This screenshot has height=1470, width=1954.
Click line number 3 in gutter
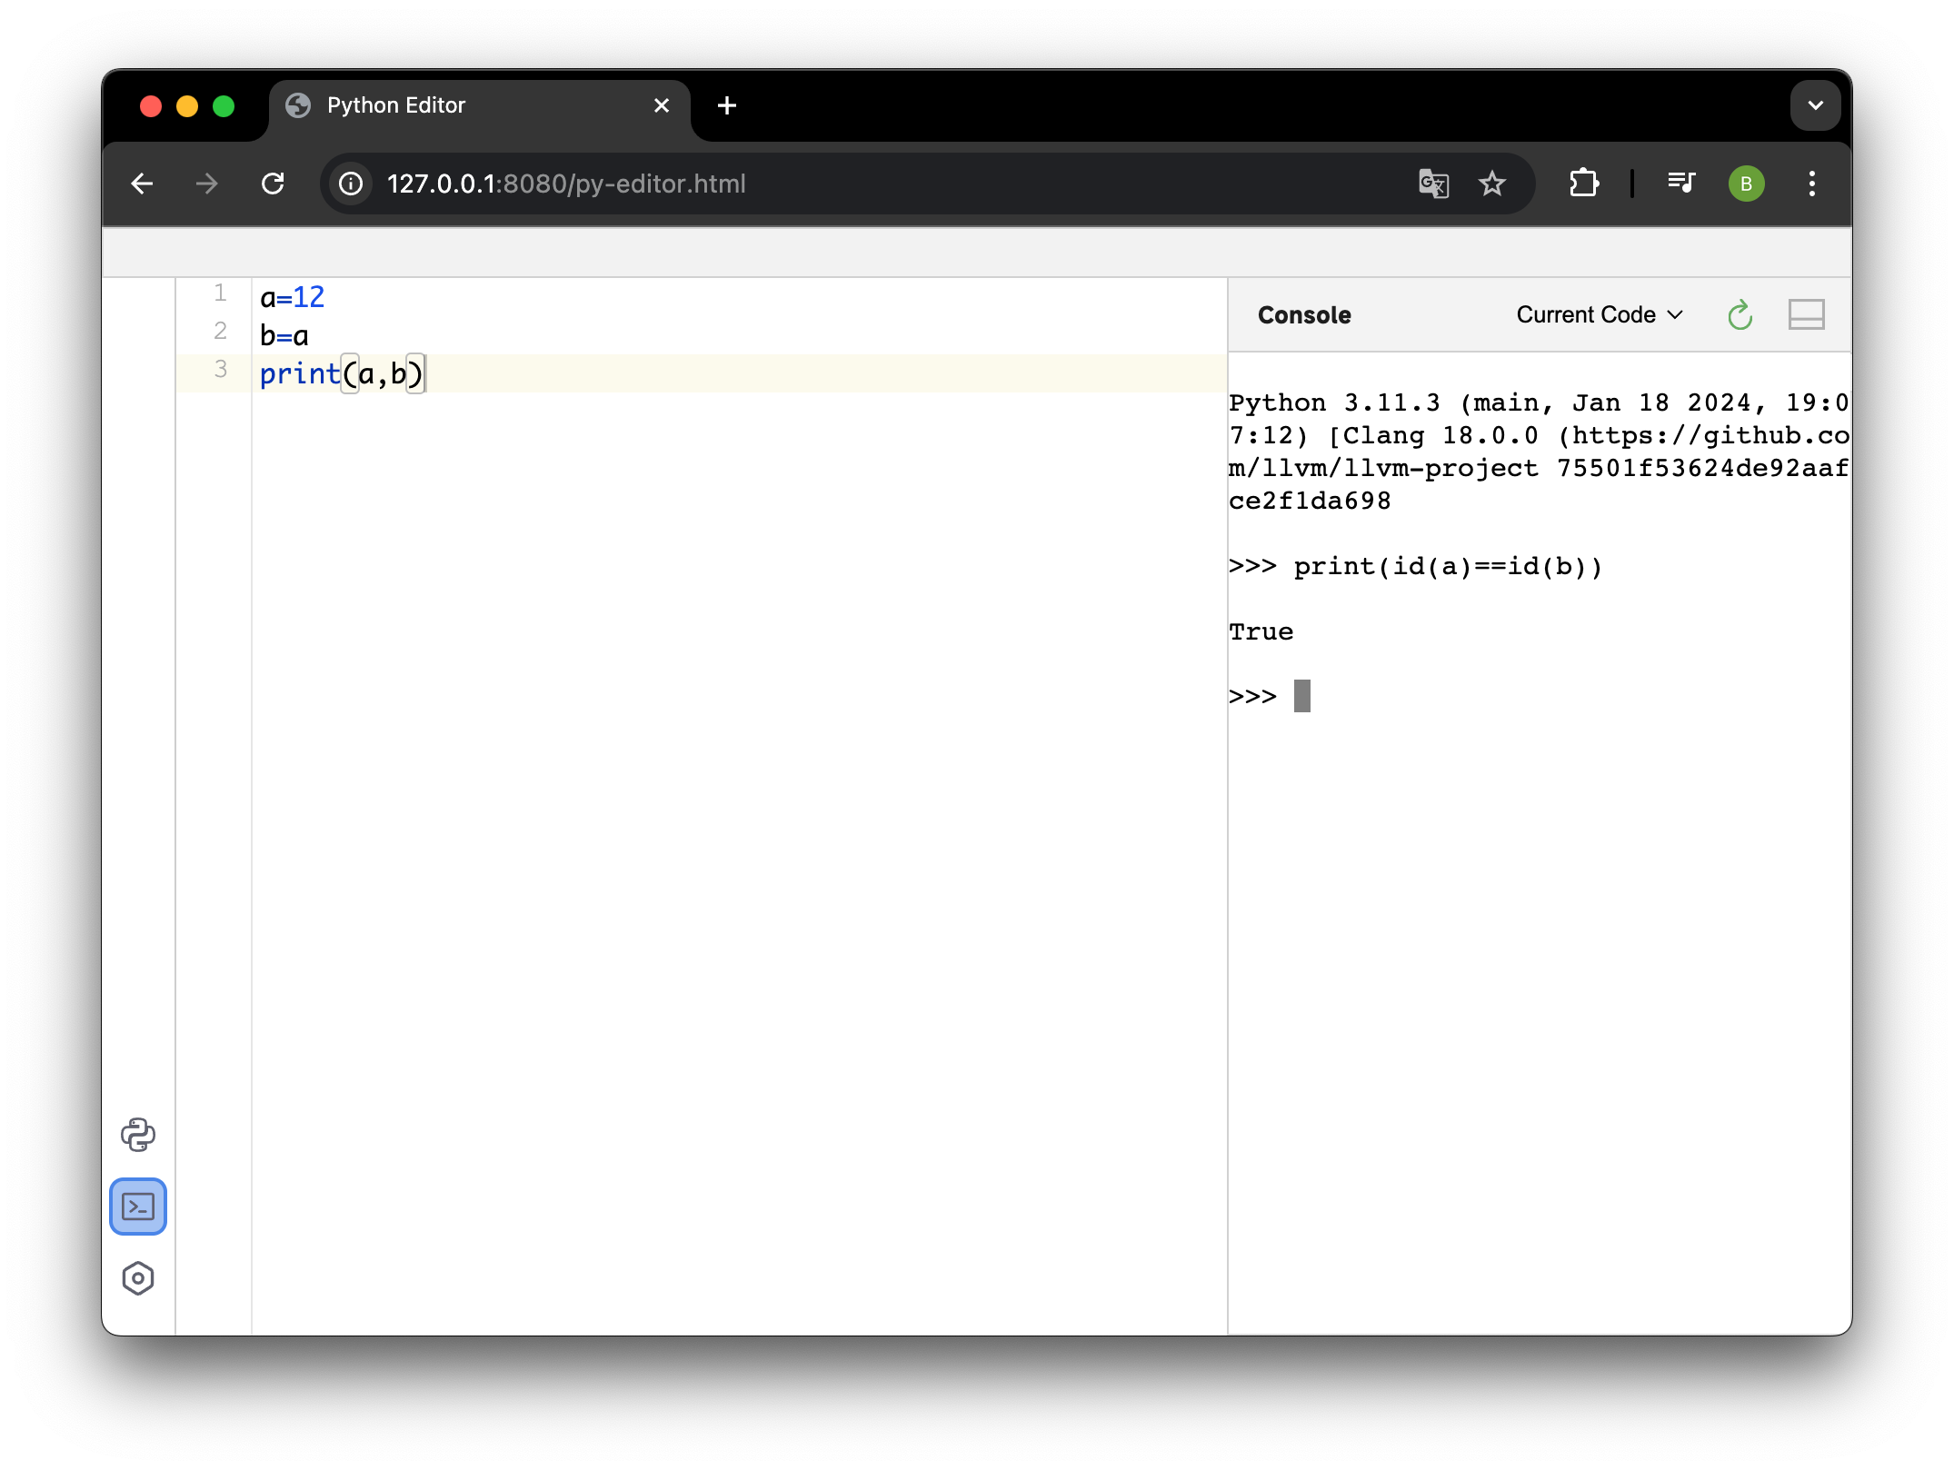click(x=220, y=370)
